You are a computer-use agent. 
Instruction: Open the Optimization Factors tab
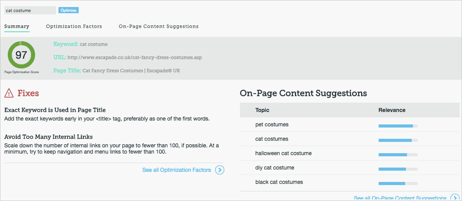[x=74, y=26]
